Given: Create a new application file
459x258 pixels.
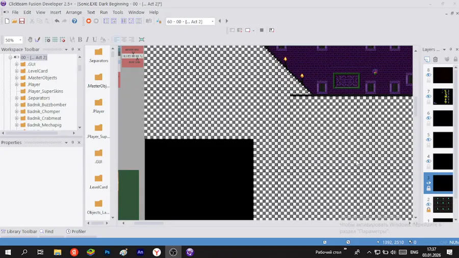Looking at the screenshot, I should coord(7,21).
